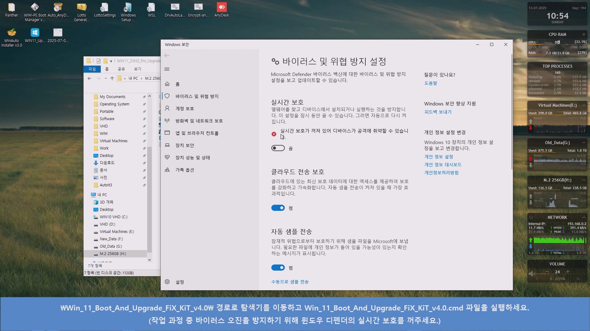Open app and browser control icon
Viewport: 590px width, 331px height.
pos(167,133)
